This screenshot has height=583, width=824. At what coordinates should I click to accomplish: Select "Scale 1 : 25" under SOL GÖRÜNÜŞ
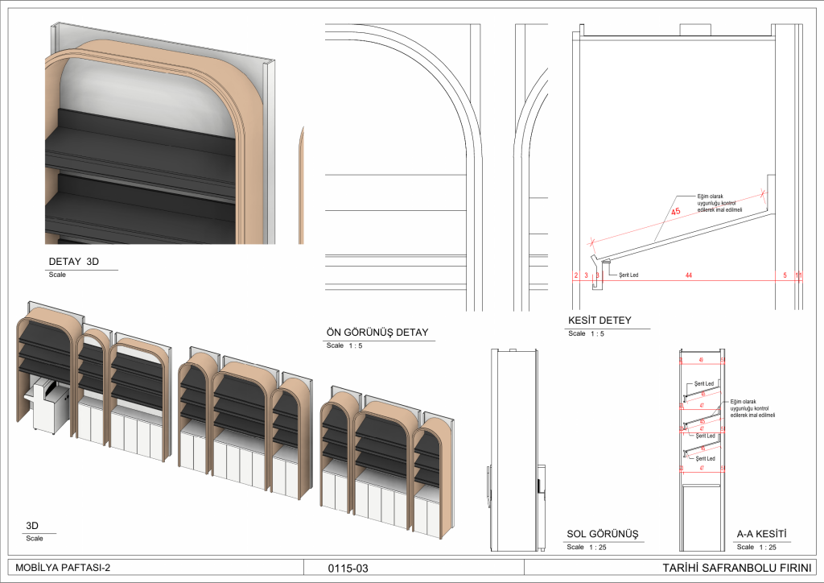click(587, 548)
